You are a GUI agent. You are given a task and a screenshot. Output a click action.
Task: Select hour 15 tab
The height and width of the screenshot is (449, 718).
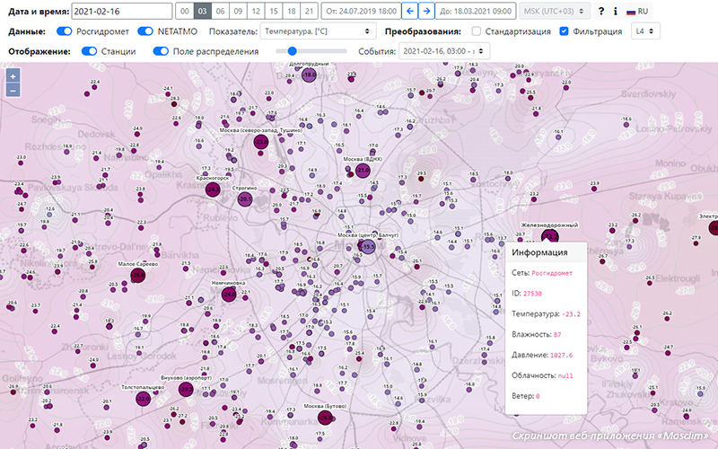pos(274,11)
